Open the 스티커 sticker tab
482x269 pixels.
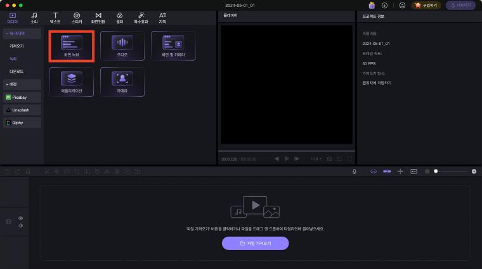[x=77, y=18]
